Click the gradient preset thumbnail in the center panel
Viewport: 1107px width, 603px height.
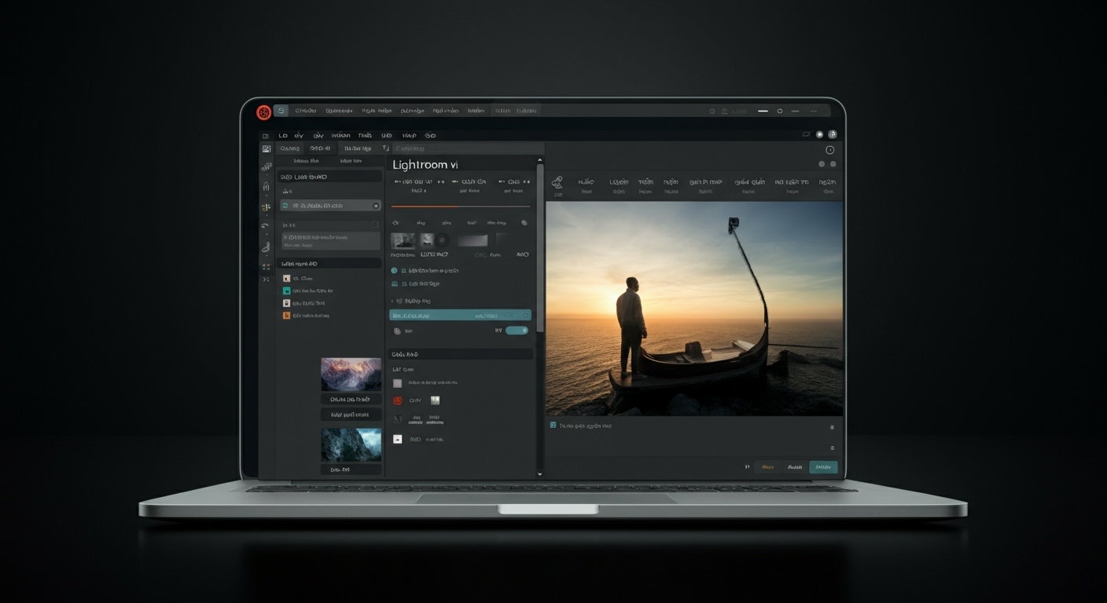[x=472, y=240]
